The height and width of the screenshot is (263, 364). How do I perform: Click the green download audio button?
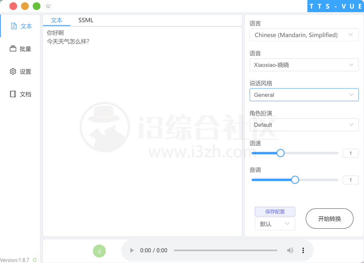[x=99, y=251]
